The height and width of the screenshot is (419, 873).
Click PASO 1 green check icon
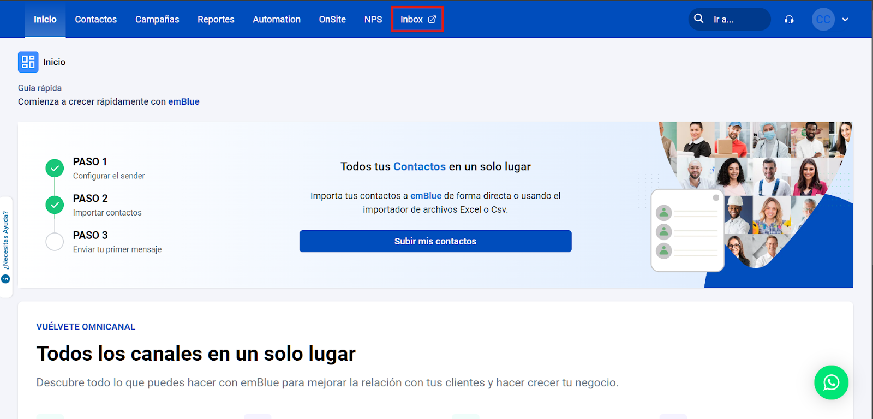click(55, 169)
